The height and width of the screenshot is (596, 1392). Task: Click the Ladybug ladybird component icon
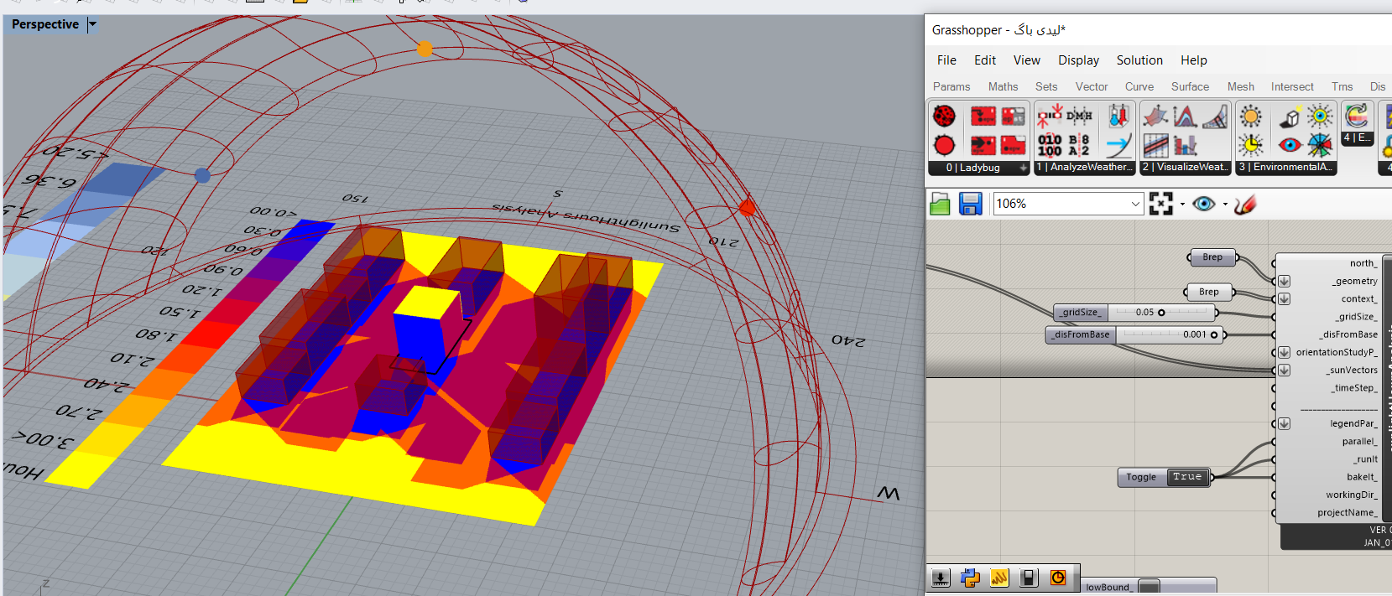[945, 116]
